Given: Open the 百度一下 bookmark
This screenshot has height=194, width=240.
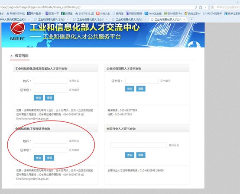Looking at the screenshot, I should (x=52, y=13).
